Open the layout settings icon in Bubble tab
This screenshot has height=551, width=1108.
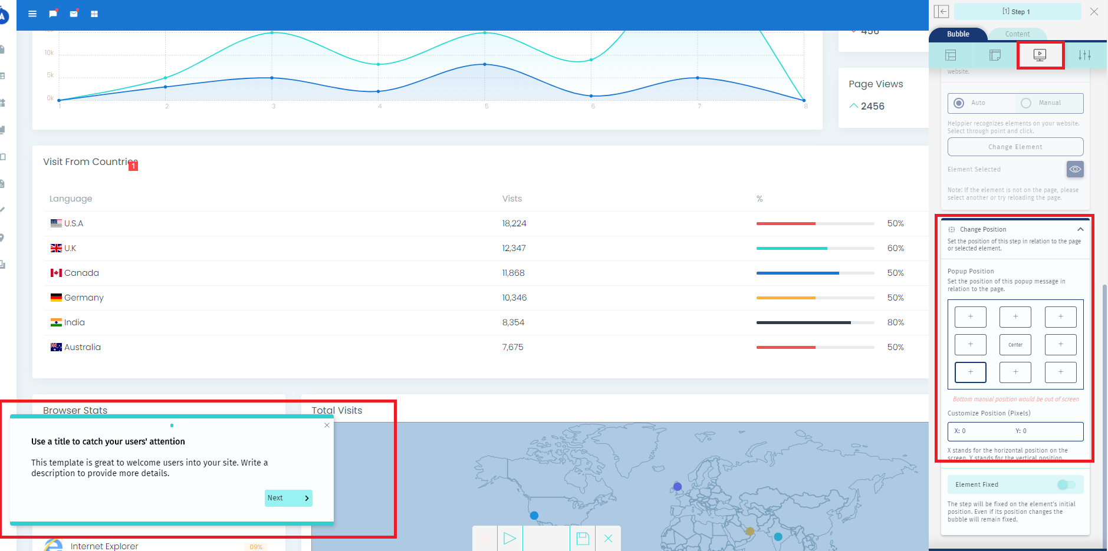tap(951, 55)
